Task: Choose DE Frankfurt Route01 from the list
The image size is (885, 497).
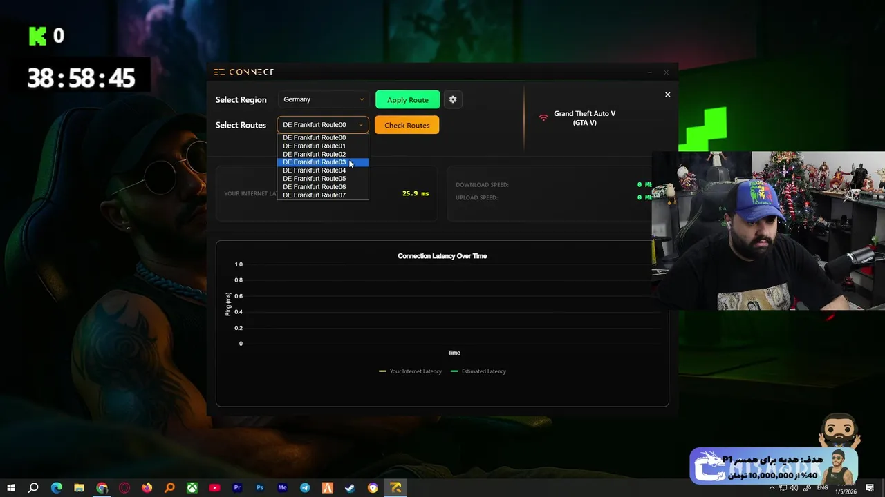Action: [x=323, y=146]
